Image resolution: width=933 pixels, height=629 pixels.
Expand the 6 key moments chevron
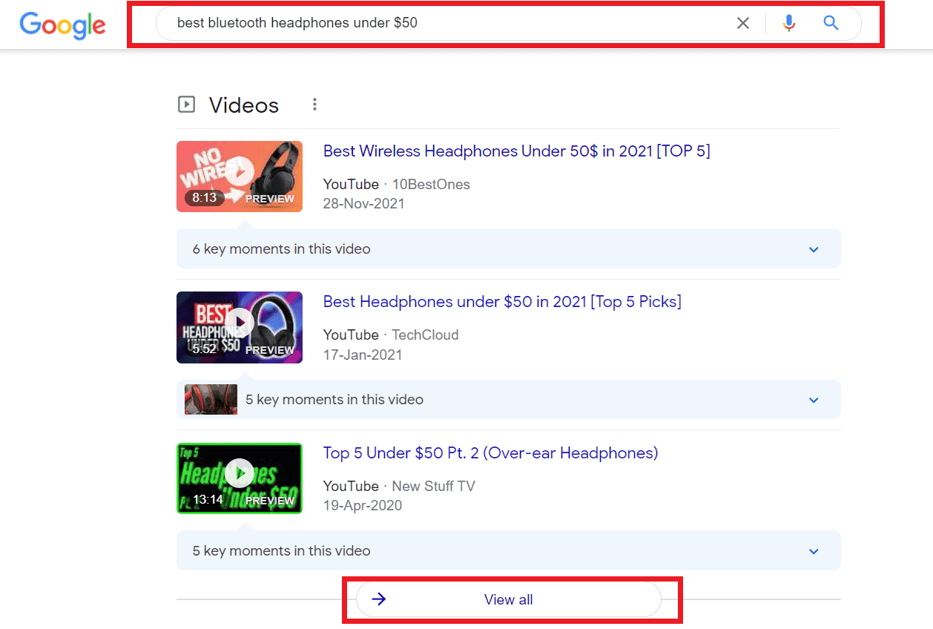click(814, 249)
